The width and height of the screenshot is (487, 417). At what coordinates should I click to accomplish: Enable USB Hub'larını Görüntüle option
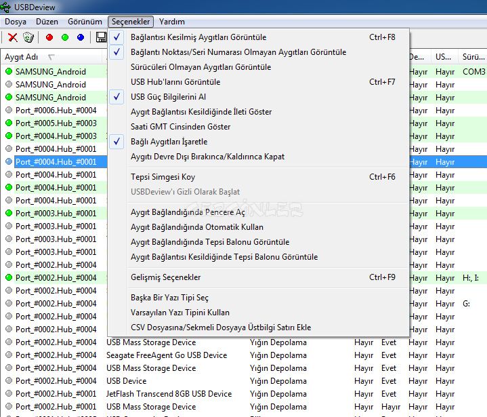(259, 82)
